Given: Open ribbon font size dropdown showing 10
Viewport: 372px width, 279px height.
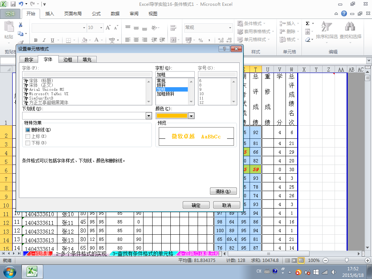Looking at the screenshot, I should click(x=101, y=28).
